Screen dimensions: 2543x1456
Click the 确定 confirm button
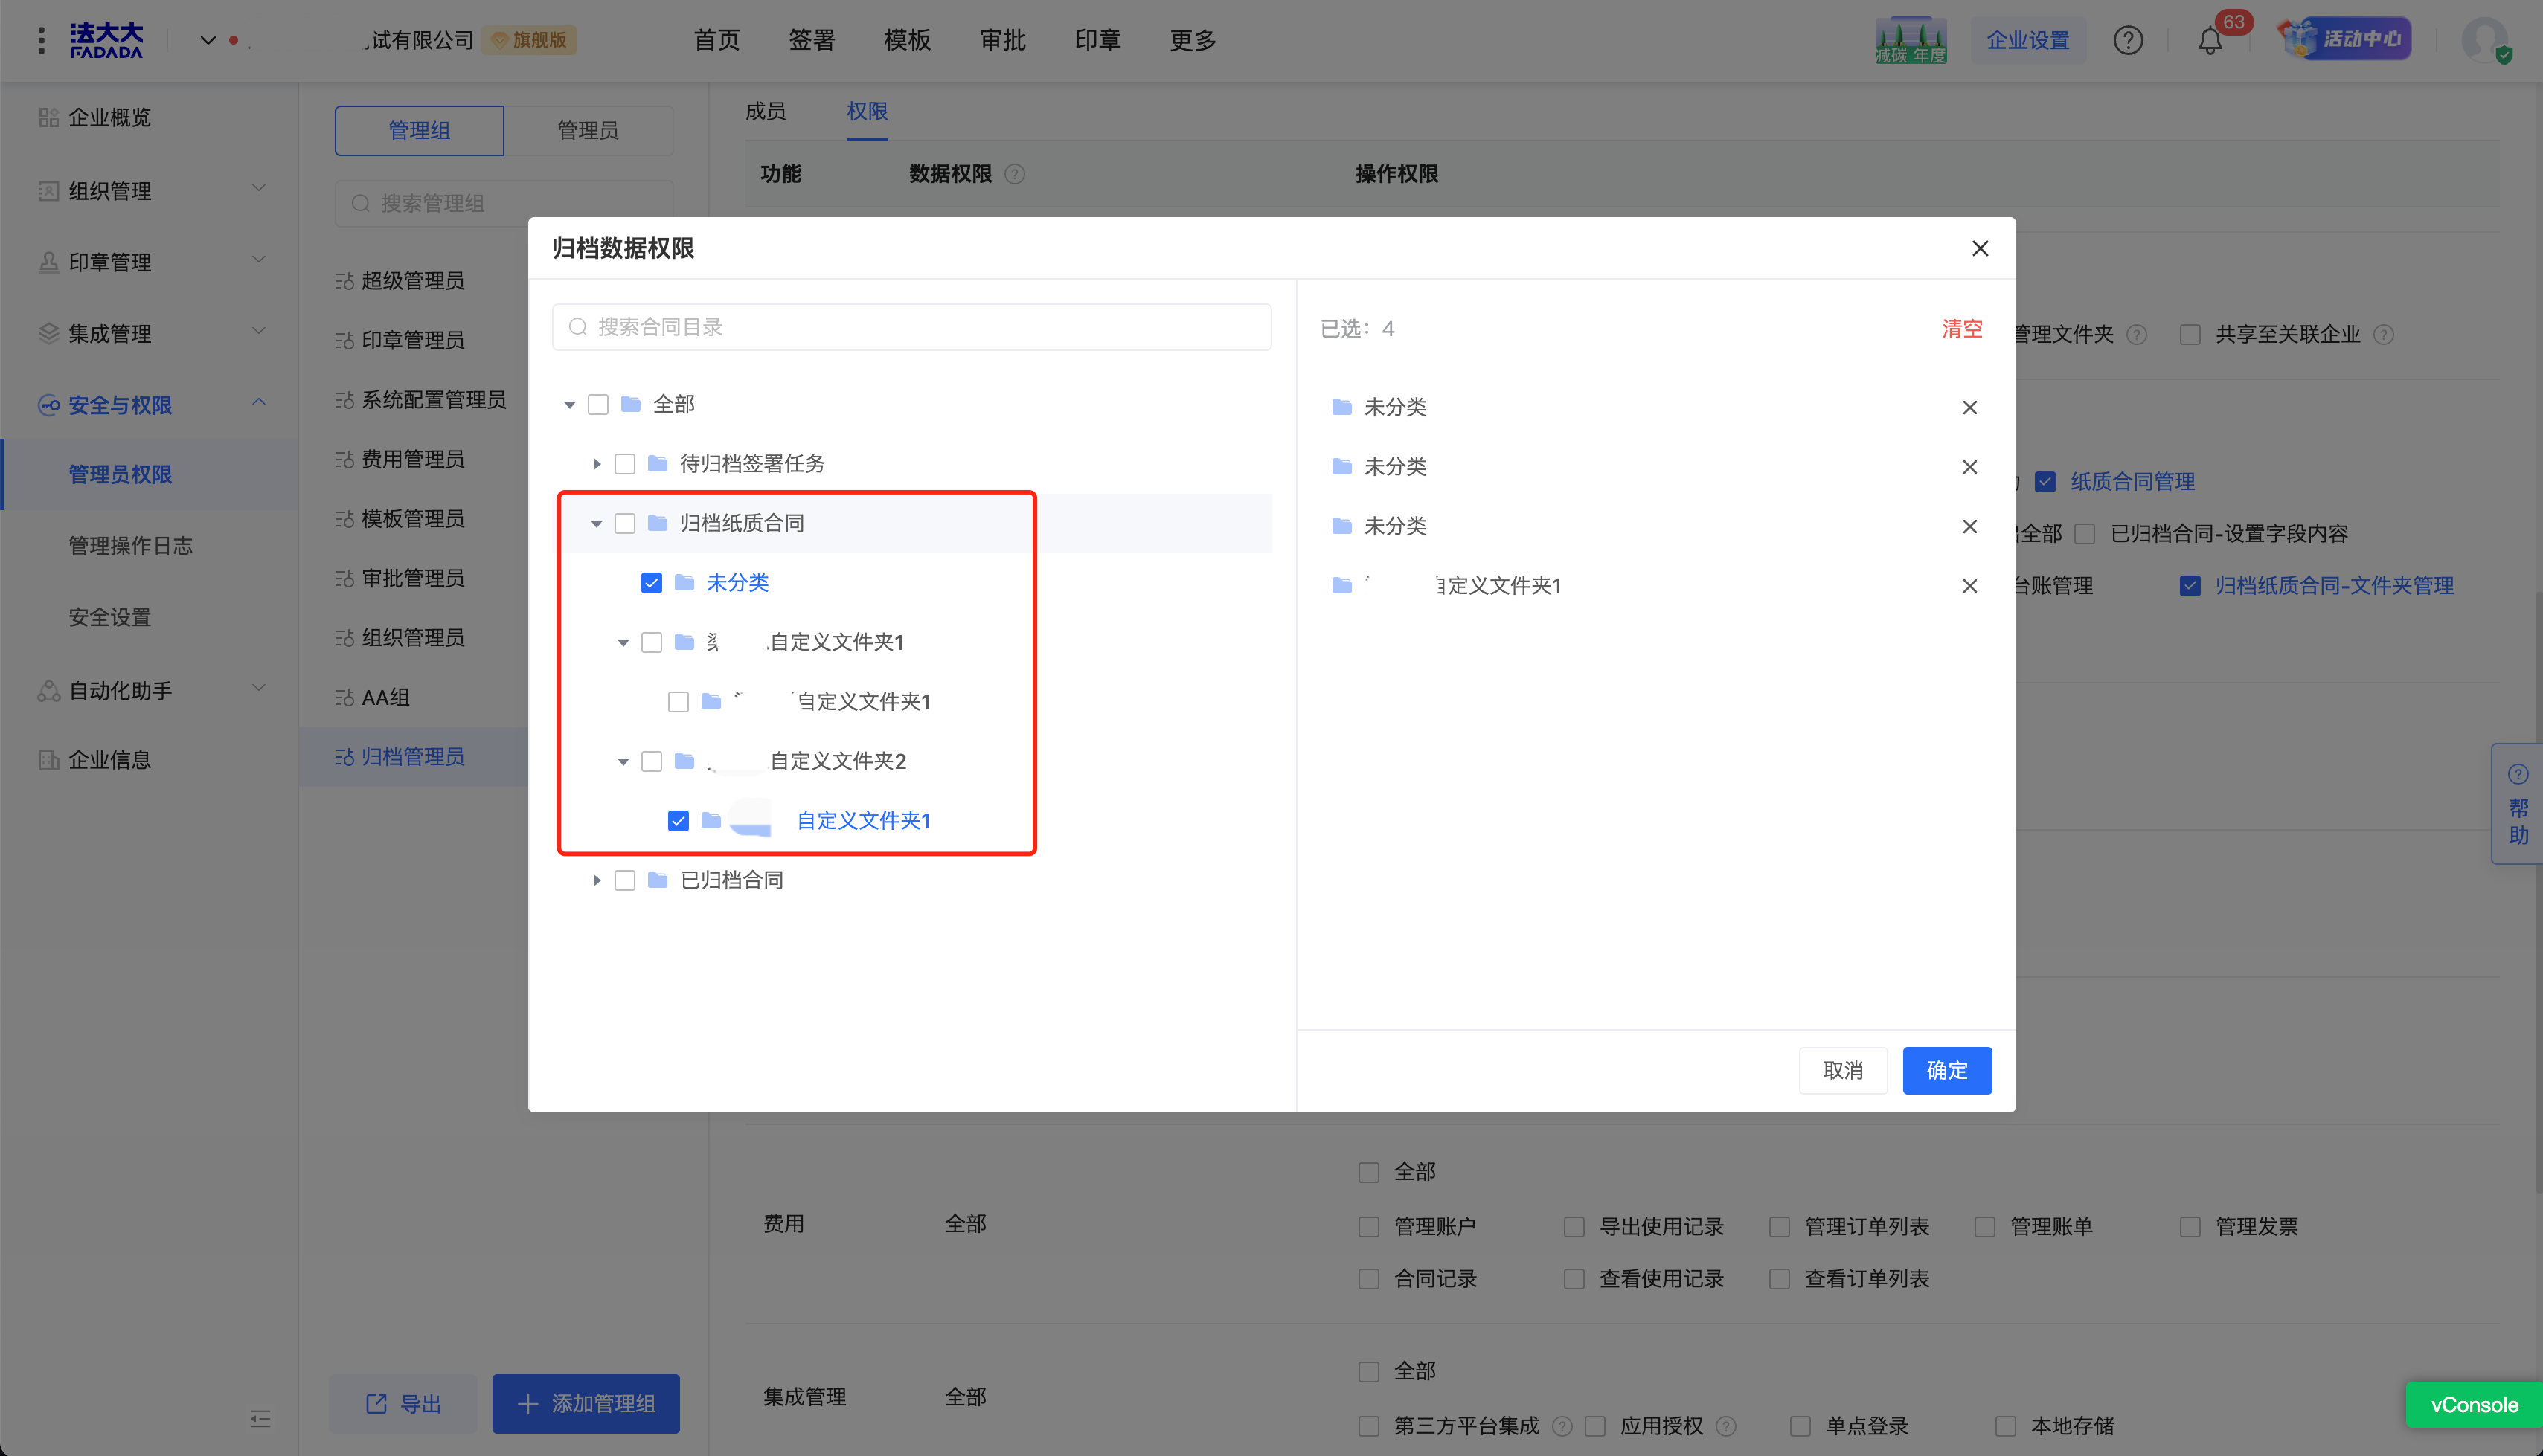tap(1946, 1070)
